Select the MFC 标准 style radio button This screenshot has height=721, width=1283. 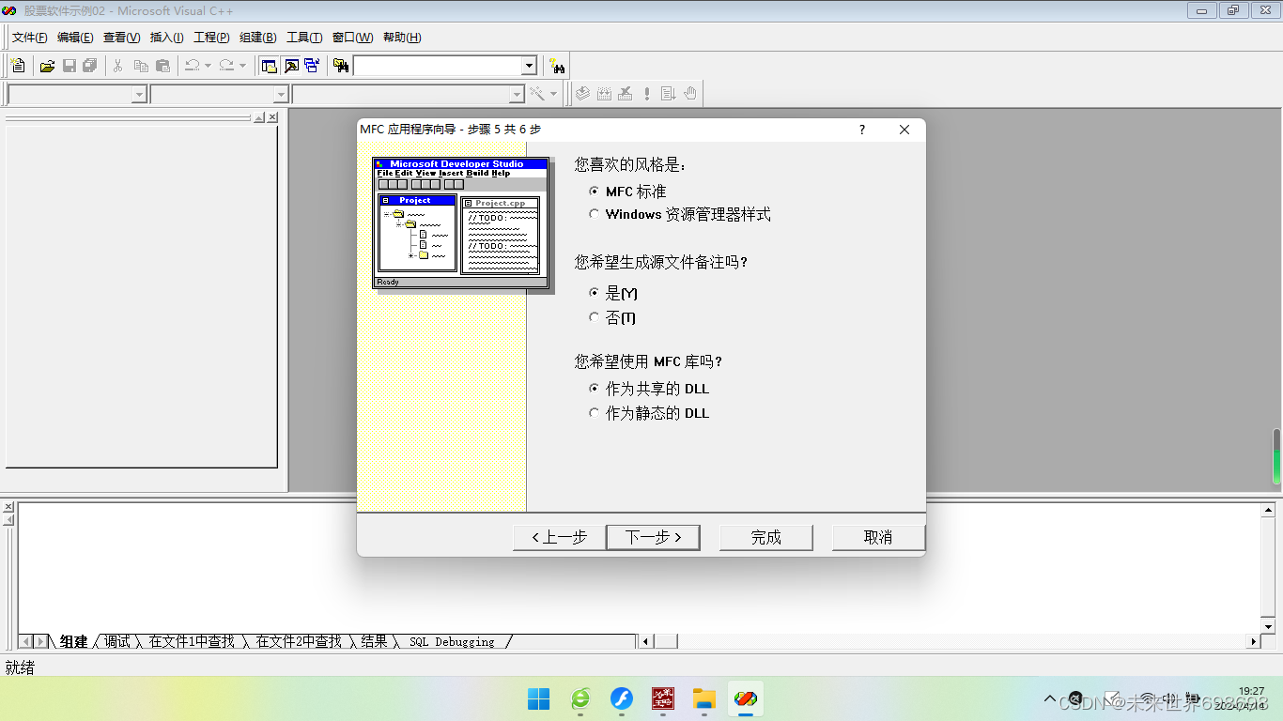pos(594,191)
